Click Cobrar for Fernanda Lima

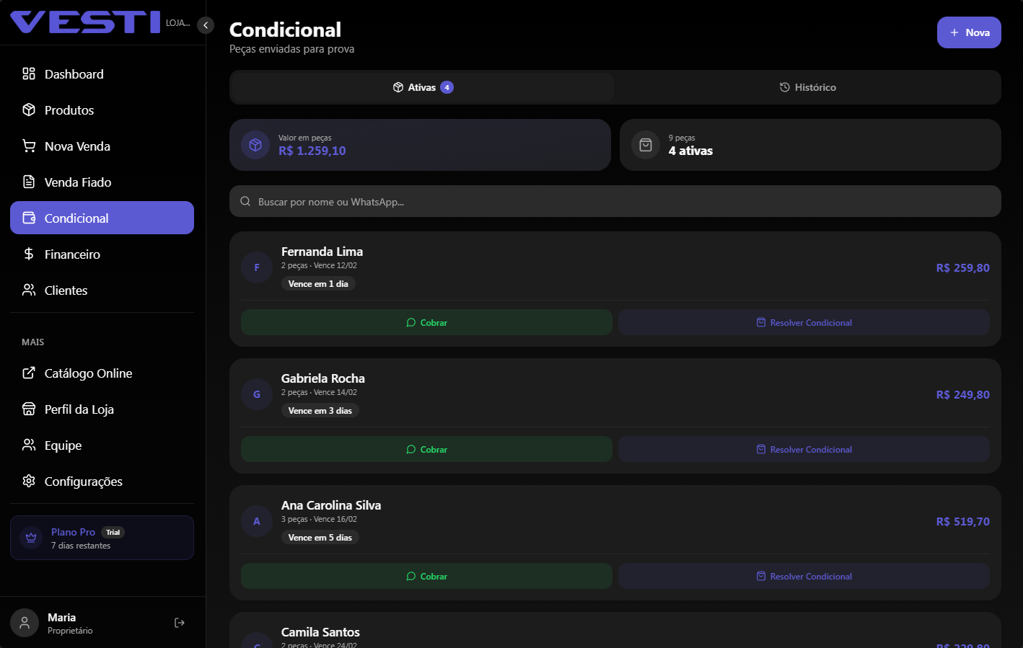[426, 322]
